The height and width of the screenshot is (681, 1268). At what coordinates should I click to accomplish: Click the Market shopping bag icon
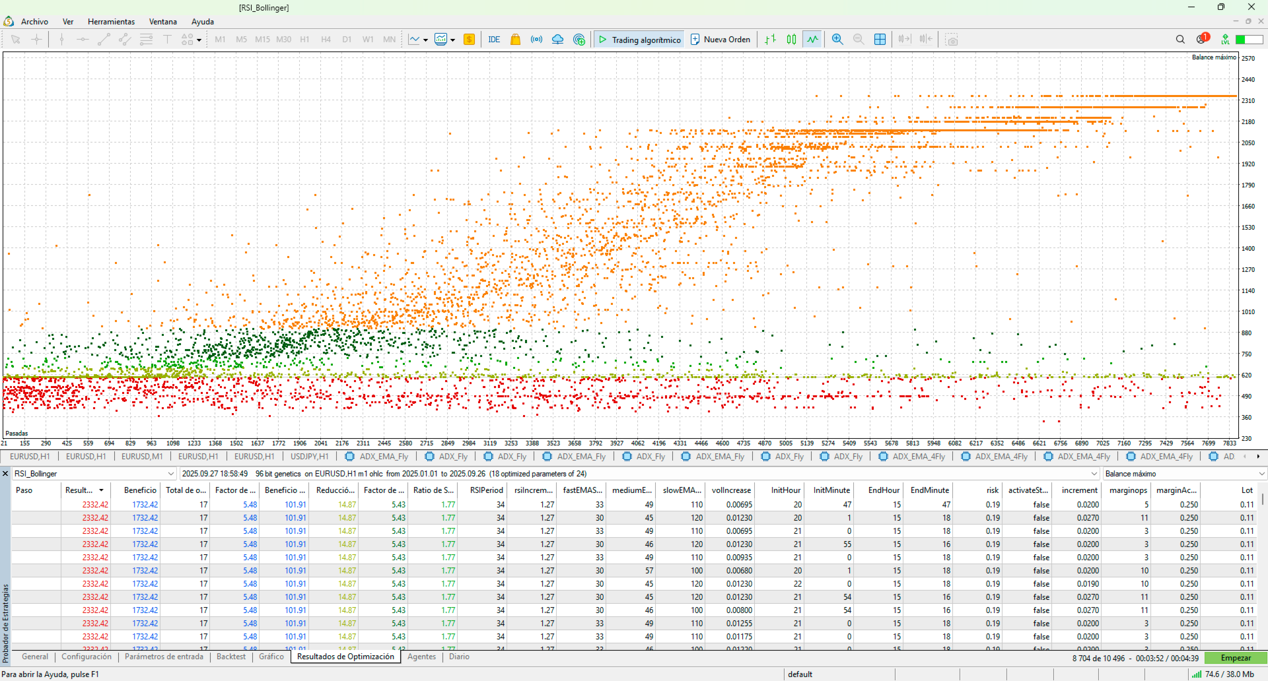(x=515, y=40)
